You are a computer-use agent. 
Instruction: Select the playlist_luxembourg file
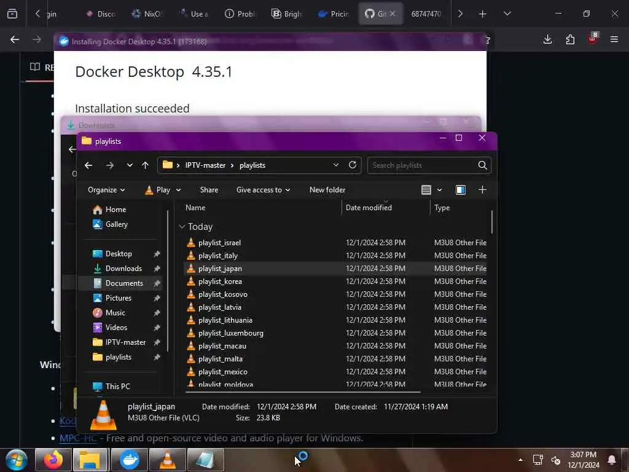[x=231, y=333]
